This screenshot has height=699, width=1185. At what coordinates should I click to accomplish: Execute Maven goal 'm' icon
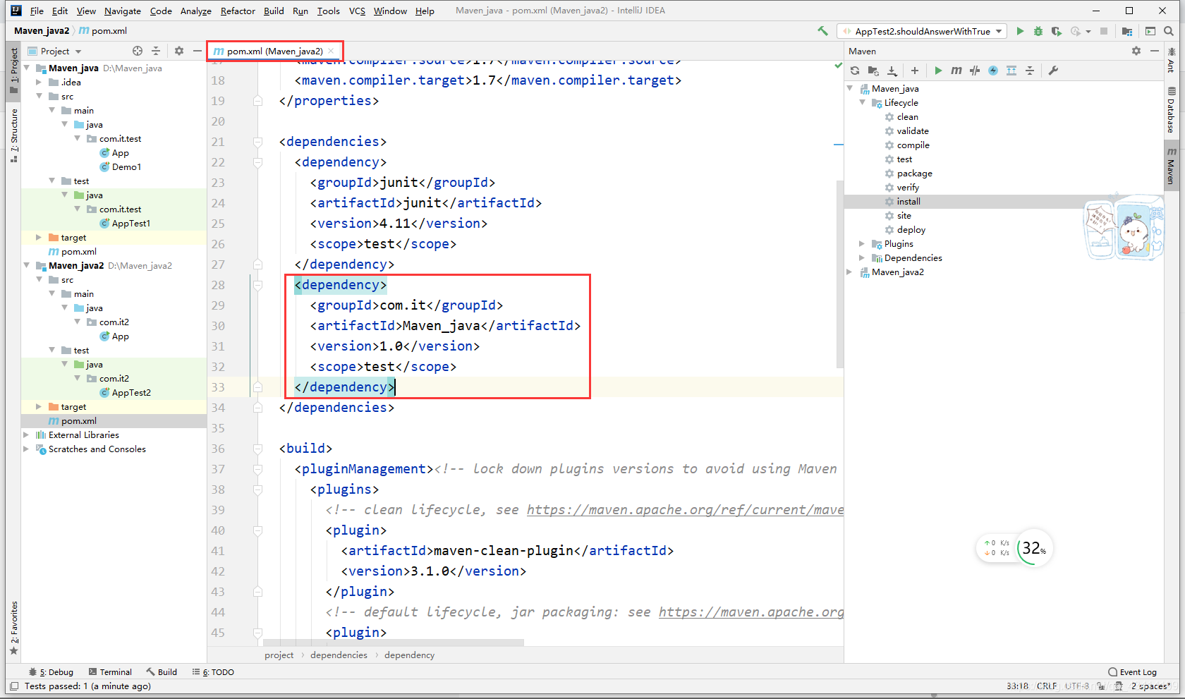tap(956, 71)
